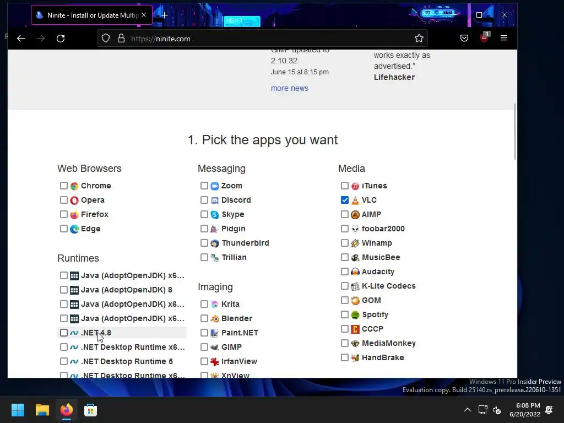Open the notification icon beside the clock
The height and width of the screenshot is (423, 564).
pyautogui.click(x=549, y=410)
